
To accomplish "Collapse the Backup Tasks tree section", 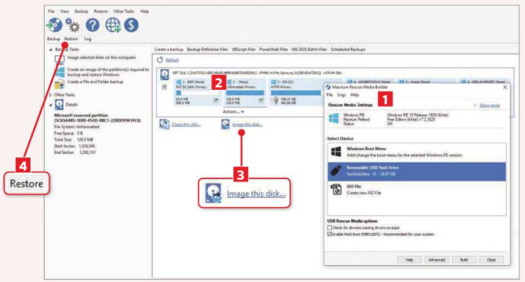I will pyautogui.click(x=51, y=49).
